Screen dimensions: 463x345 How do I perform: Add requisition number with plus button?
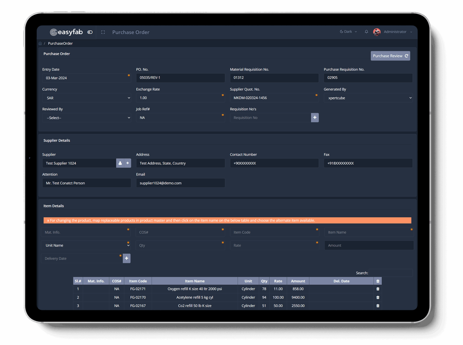(x=315, y=118)
